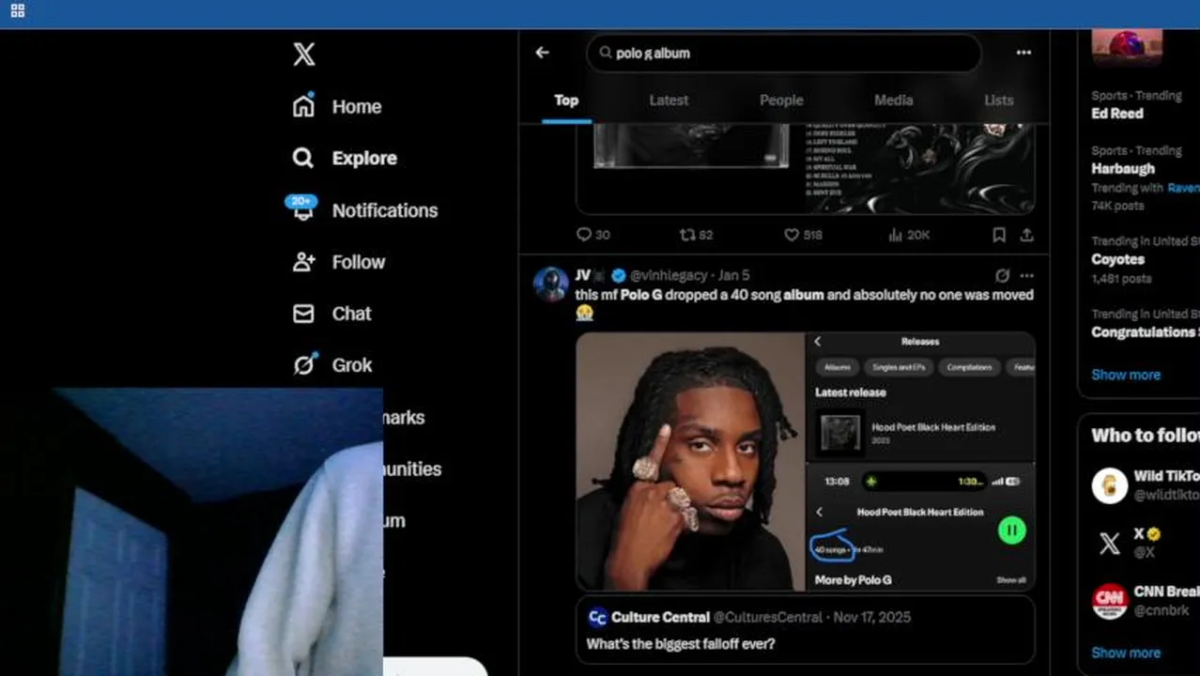Switch to the People tab
The image size is (1200, 676).
click(781, 100)
